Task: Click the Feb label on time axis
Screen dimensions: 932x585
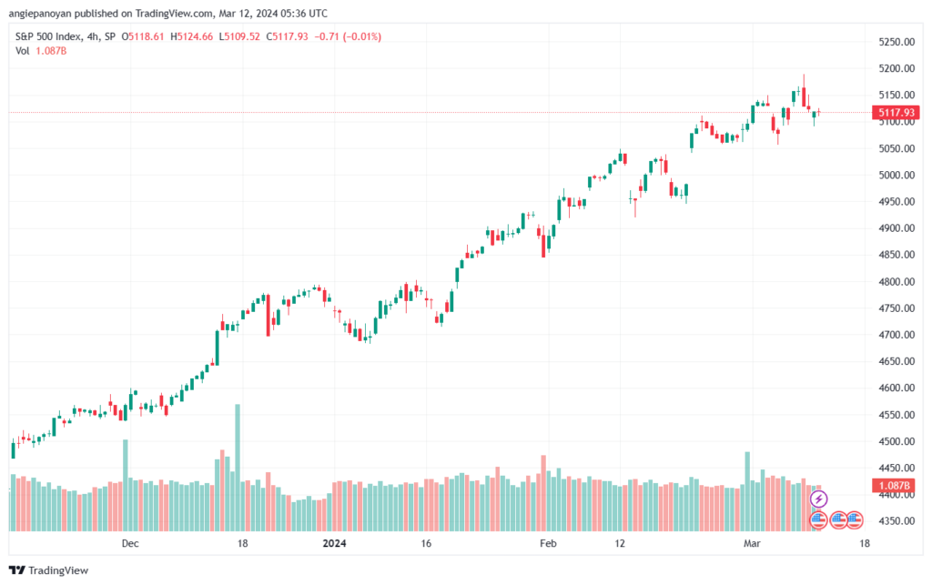Action: click(x=548, y=543)
